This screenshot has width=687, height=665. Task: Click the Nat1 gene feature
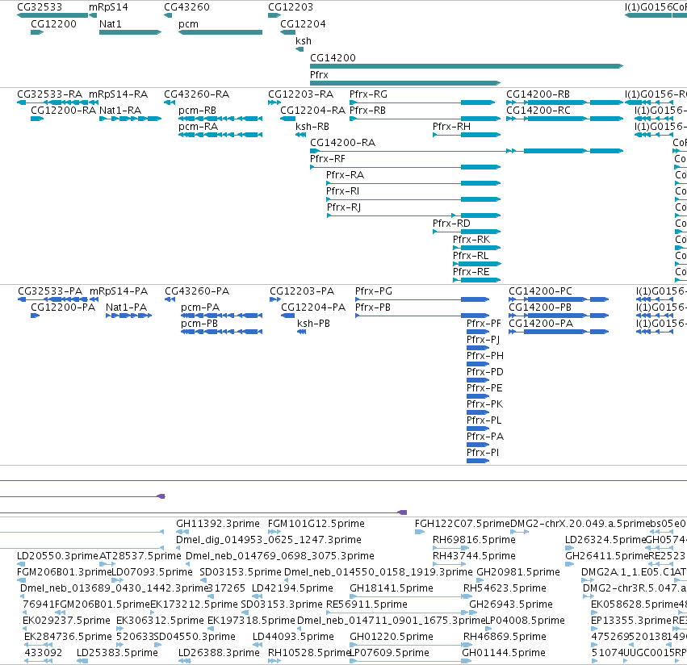click(131, 32)
